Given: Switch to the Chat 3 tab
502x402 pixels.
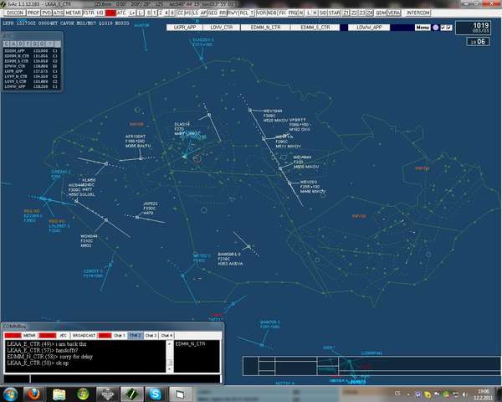Looking at the screenshot, I should point(151,335).
